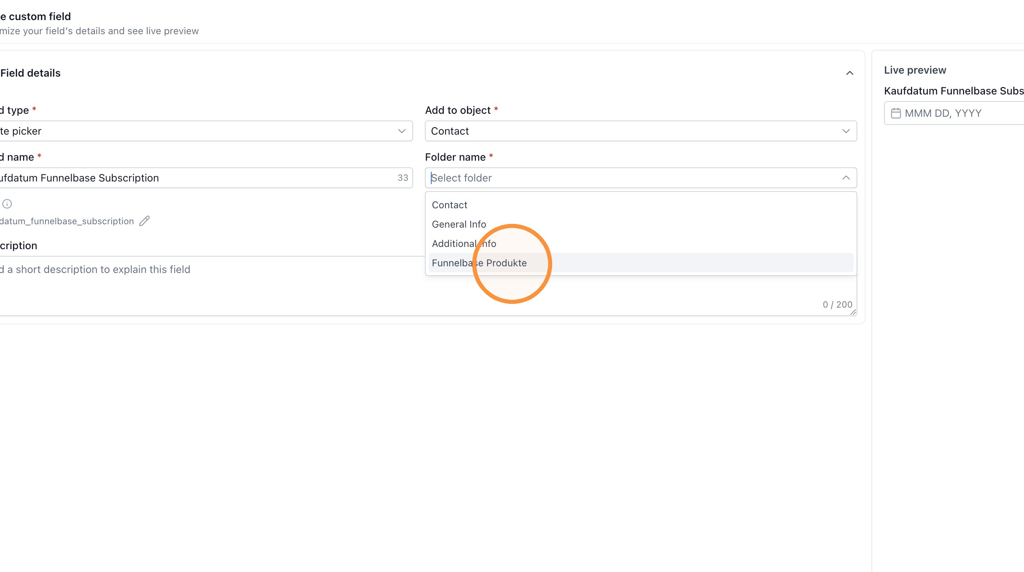
Task: Select the Additional Info folder option
Action: tap(641, 244)
